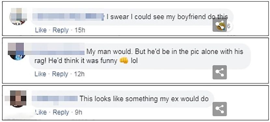Click share icon on boyfriend comment
Screen dimensions: 270x122
click(x=220, y=25)
